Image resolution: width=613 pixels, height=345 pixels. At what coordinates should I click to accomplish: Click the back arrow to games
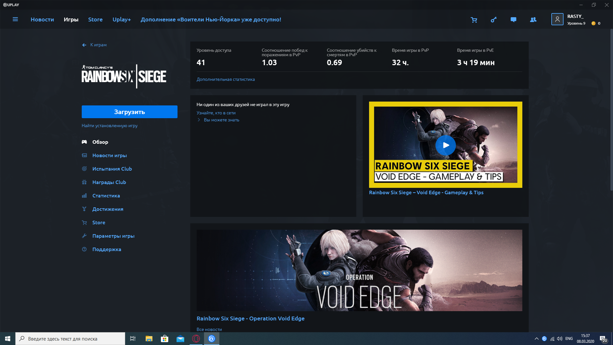pos(84,45)
